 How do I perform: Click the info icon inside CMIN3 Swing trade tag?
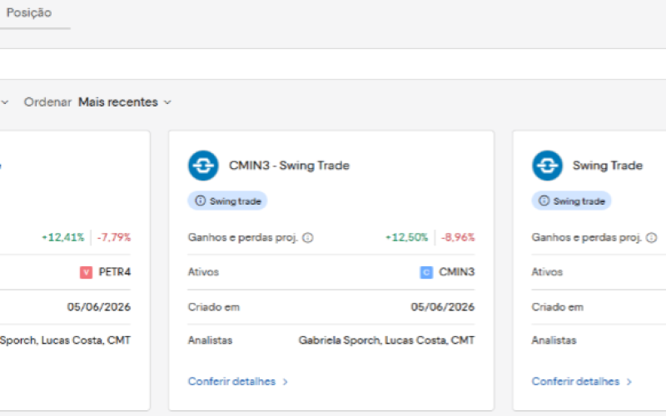pos(200,201)
